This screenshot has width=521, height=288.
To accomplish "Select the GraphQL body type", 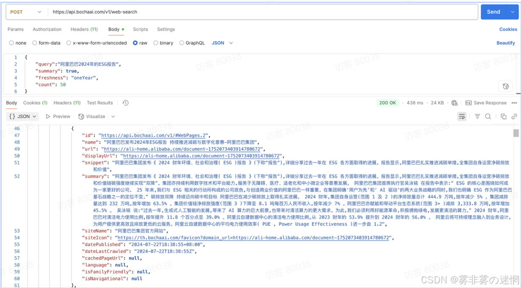I will pyautogui.click(x=192, y=43).
